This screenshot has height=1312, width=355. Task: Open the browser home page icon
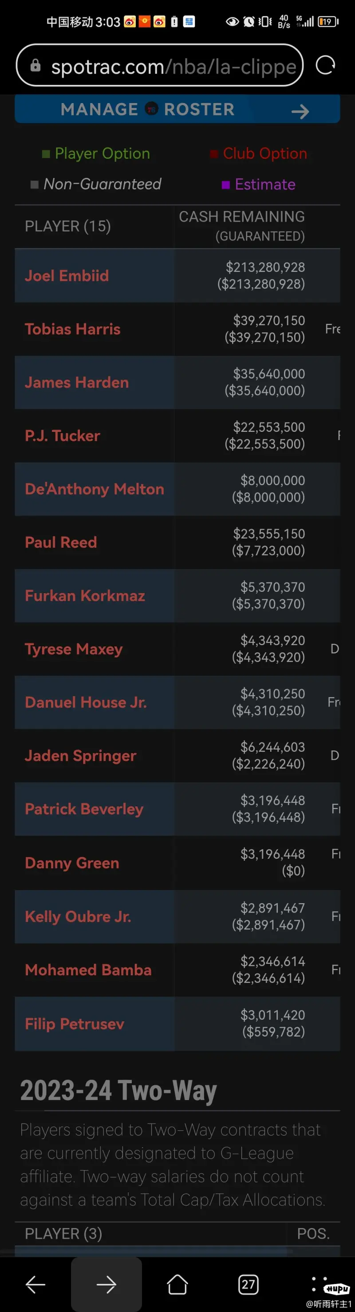tap(177, 1284)
